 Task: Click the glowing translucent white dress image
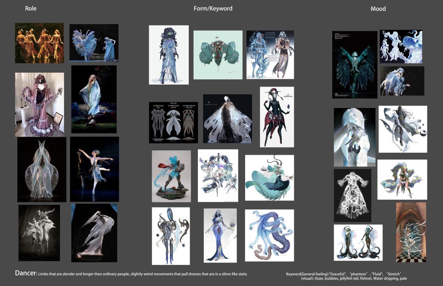tap(353, 195)
